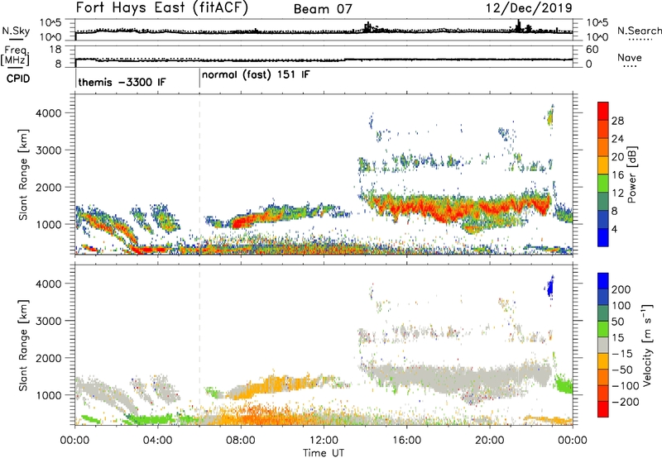Click the "04:00" time axis label
The image size is (662, 458).
click(158, 441)
